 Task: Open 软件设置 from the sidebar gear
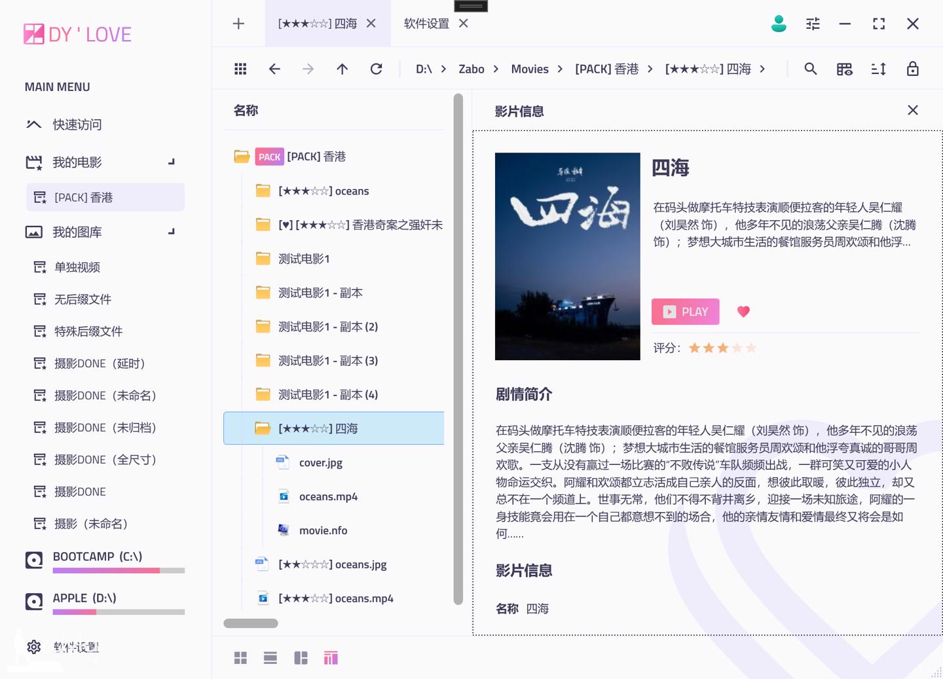[62, 647]
